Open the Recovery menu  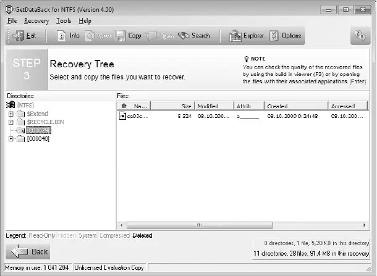pos(36,21)
